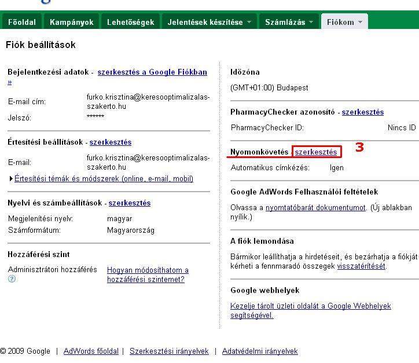Expand Értesítési témák és módszerek triangle
The width and height of the screenshot is (419, 363).
11,178
